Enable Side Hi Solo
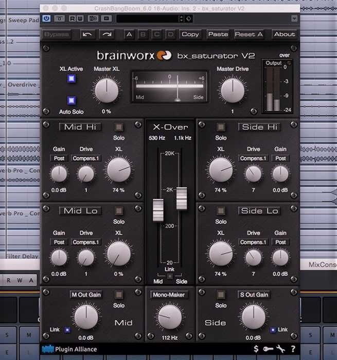The width and height of the screenshot is (337, 360). tap(221, 127)
